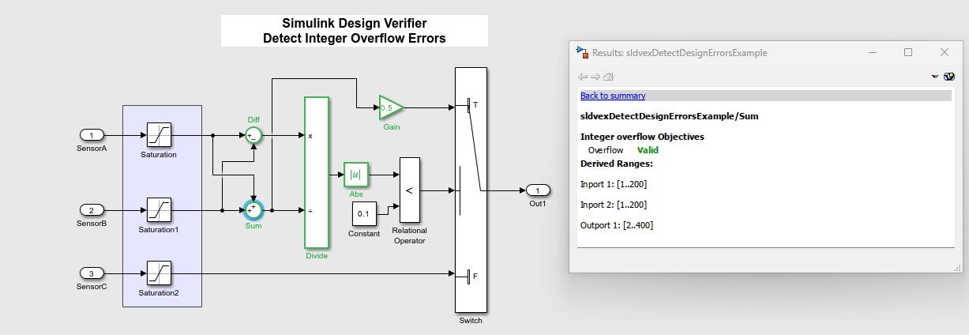Click the Integer overflow Objectives heading
This screenshot has width=969, height=335.
[x=642, y=137]
